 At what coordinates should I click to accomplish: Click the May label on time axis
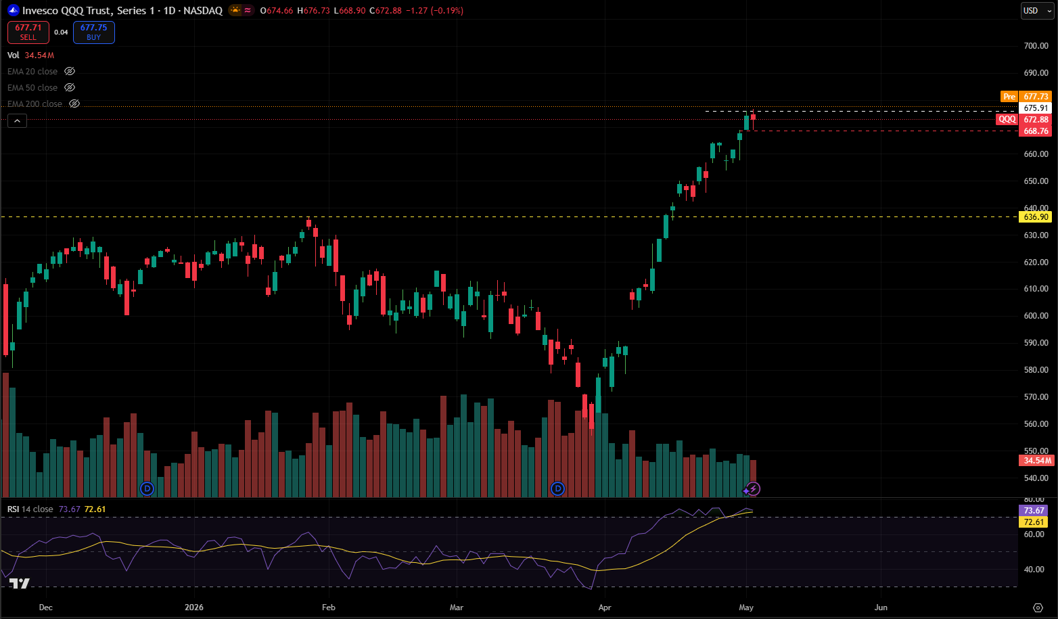(x=746, y=607)
